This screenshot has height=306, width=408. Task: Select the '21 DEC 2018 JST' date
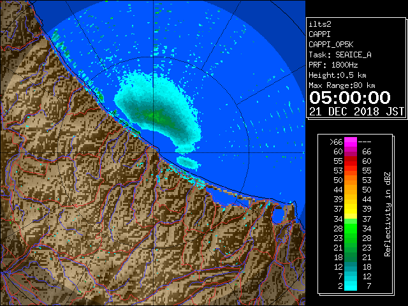(356, 112)
